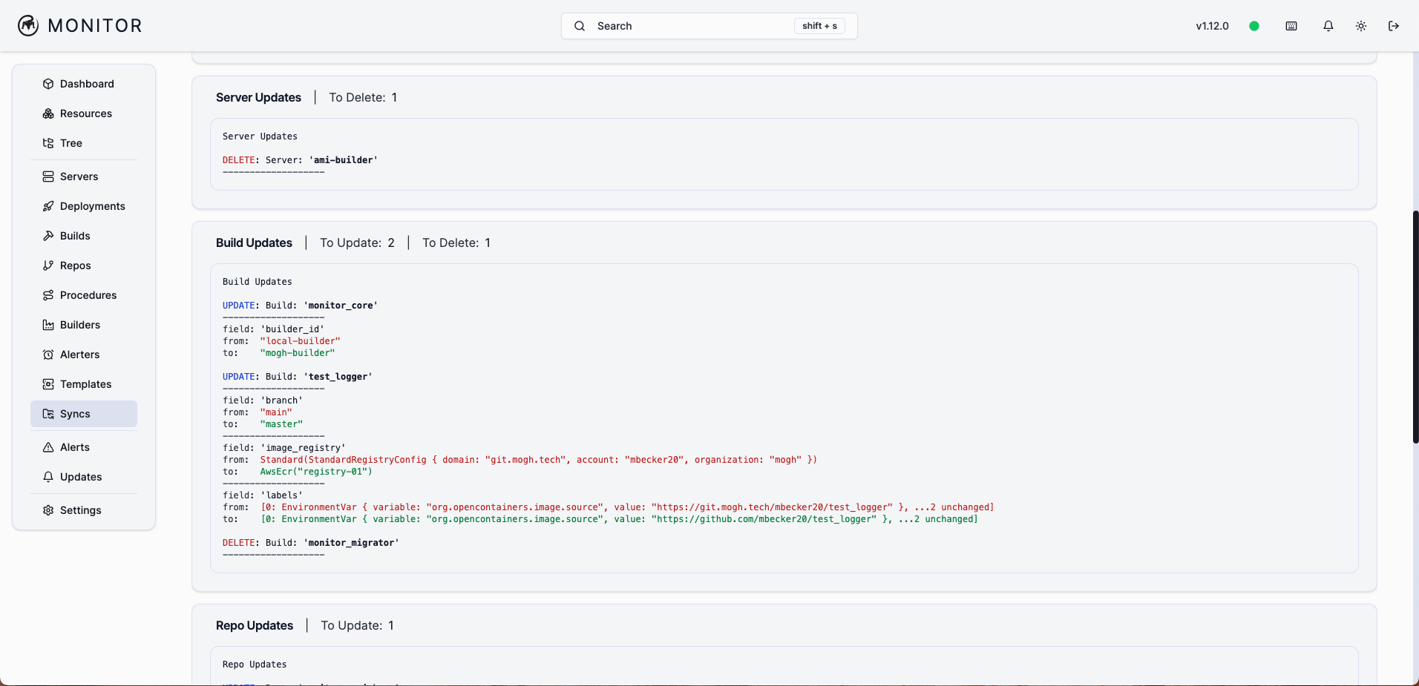Image resolution: width=1419 pixels, height=686 pixels.
Task: Click the logout icon
Action: [x=1394, y=26]
